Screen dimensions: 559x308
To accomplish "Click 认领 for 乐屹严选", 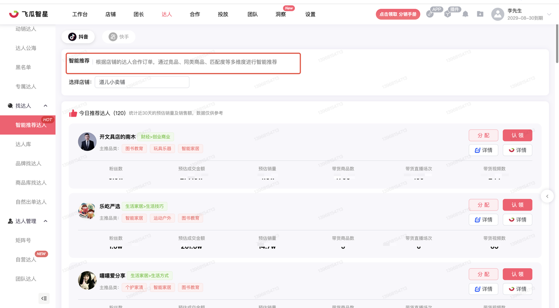I will [x=518, y=205].
